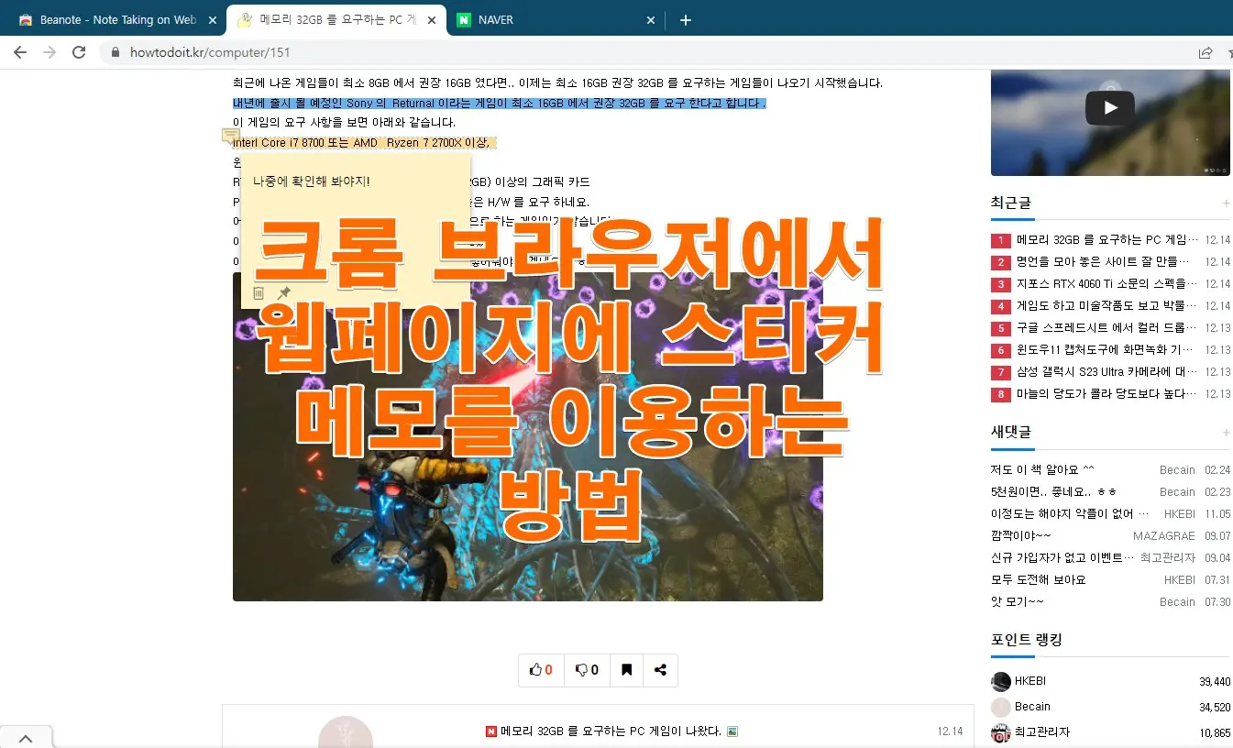Share the post via the share icon
Image resolution: width=1233 pixels, height=748 pixels.
pos(660,670)
